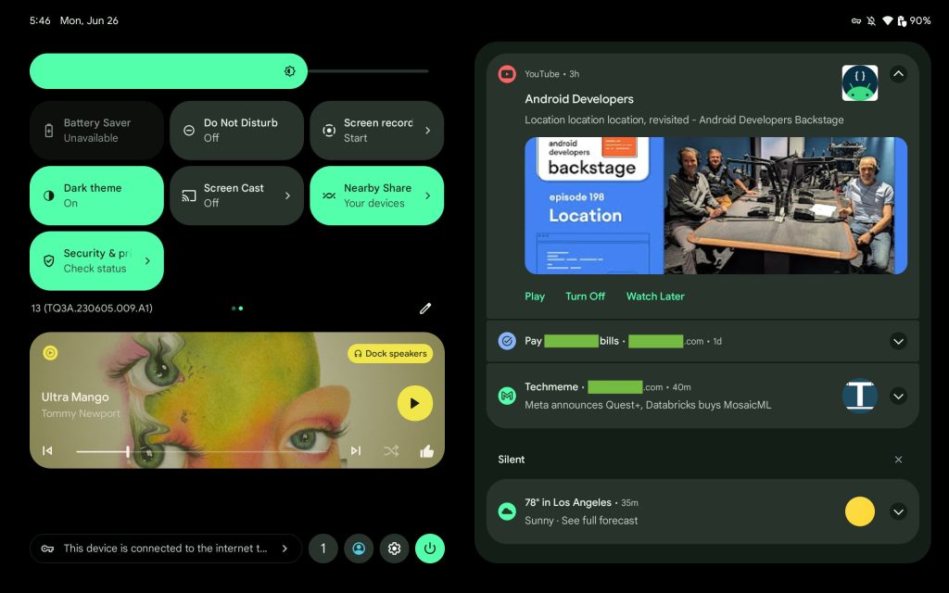This screenshot has width=949, height=593.
Task: Turn off the Dark theme tile
Action: point(96,196)
